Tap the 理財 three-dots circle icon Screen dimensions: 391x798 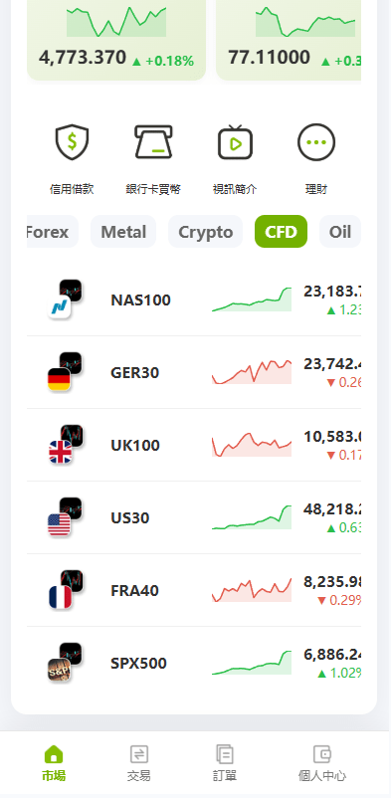point(316,142)
